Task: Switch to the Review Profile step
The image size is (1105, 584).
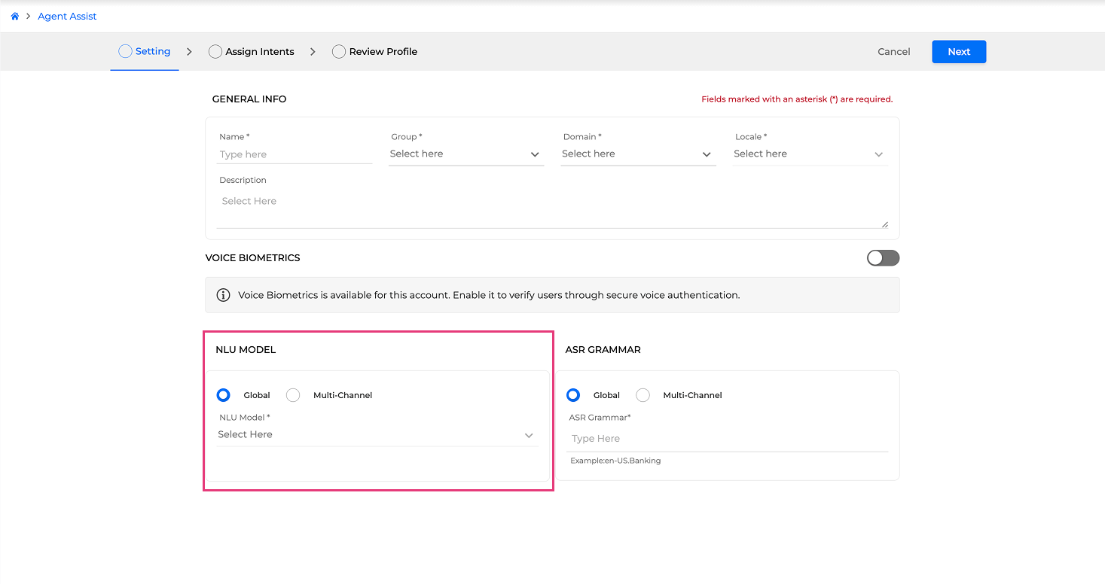Action: 383,52
